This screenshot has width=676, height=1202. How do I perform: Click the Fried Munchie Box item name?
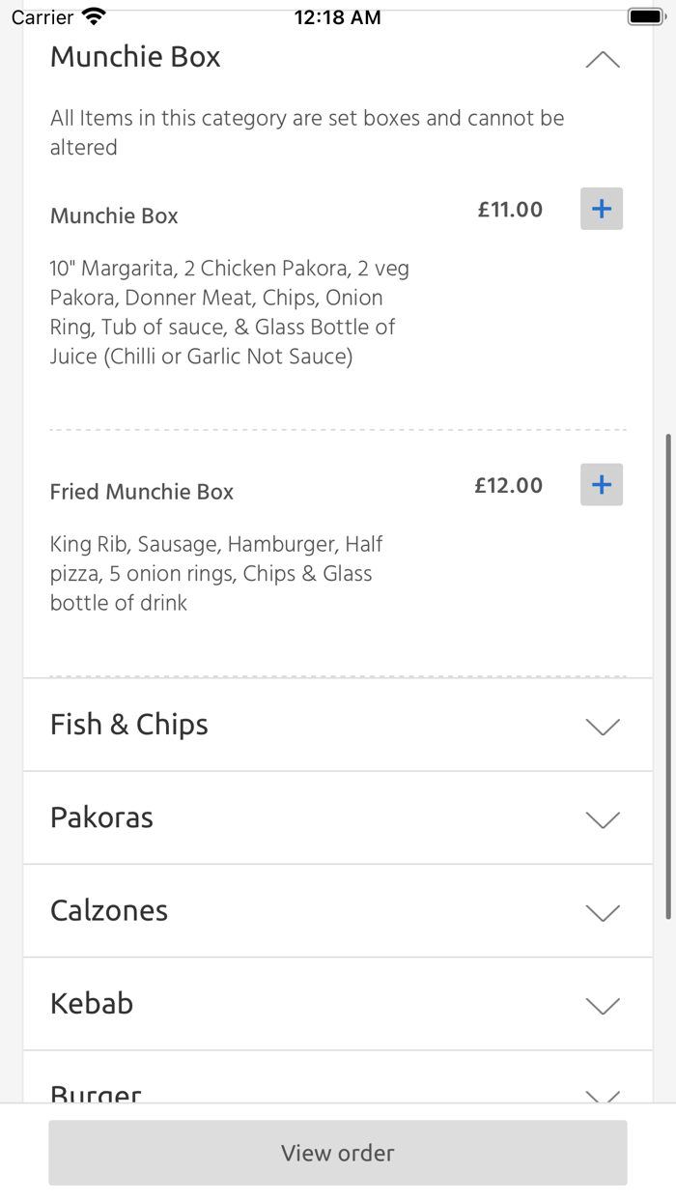click(141, 491)
